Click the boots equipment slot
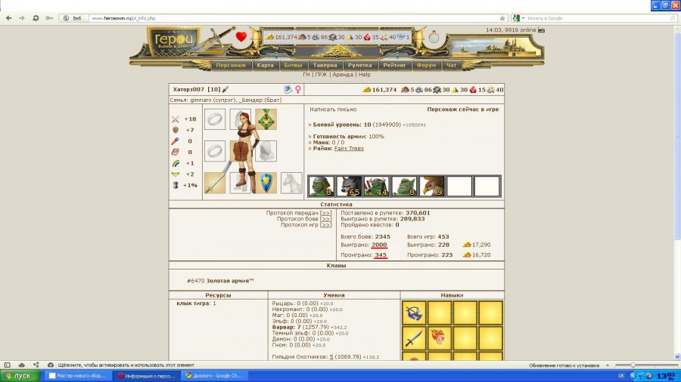This screenshot has height=382, width=681. [x=240, y=183]
